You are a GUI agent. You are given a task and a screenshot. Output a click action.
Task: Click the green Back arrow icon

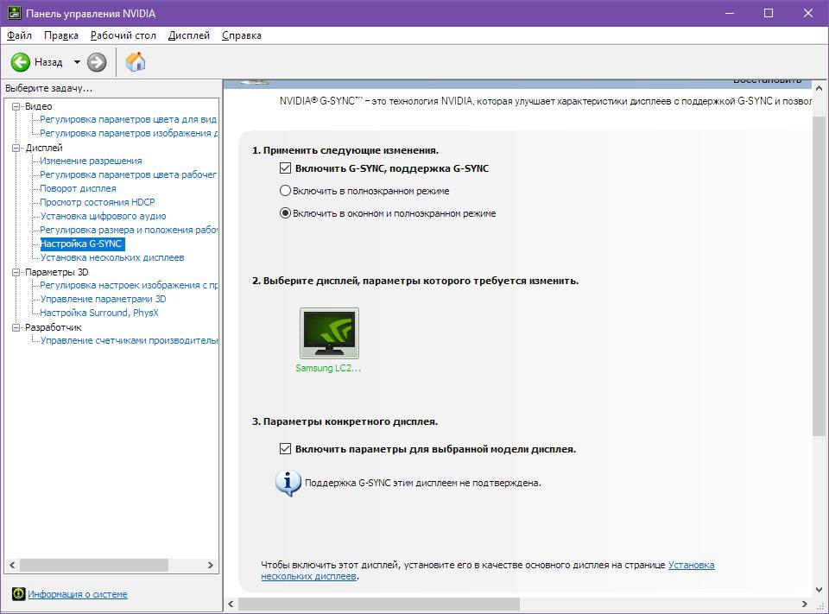pyautogui.click(x=21, y=62)
